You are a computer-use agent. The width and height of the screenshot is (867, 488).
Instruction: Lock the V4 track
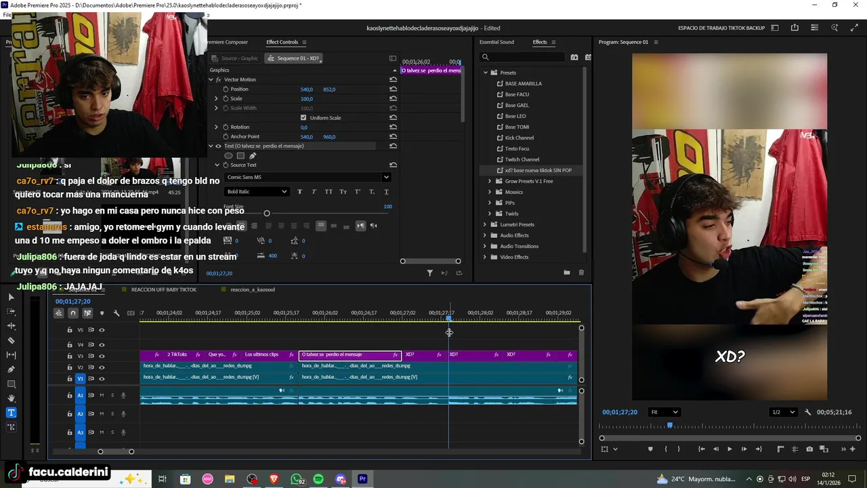[x=70, y=344]
